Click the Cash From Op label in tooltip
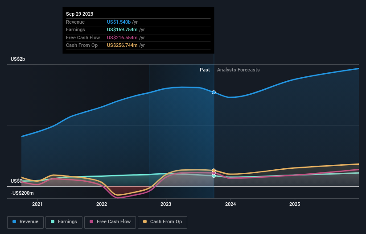Screen dimensions: 366x234 click(x=82, y=46)
